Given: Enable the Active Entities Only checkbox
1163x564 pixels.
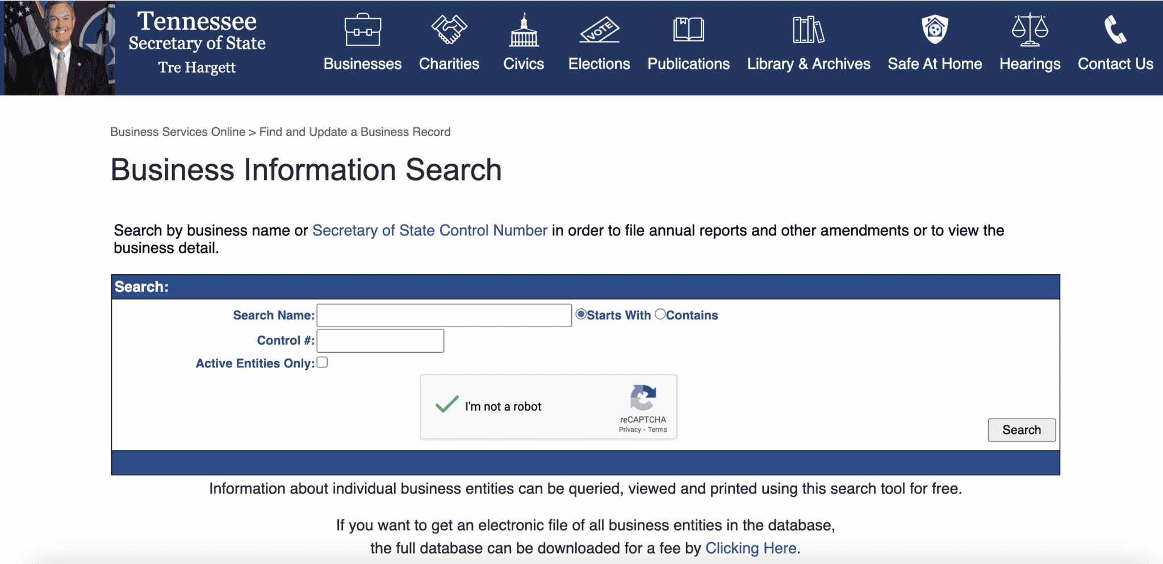Looking at the screenshot, I should click(x=323, y=362).
